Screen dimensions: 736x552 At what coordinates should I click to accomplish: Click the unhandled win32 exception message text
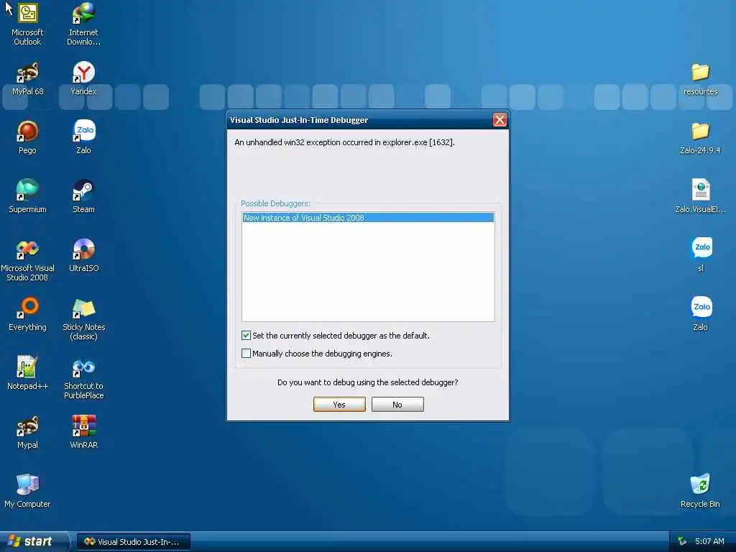344,142
